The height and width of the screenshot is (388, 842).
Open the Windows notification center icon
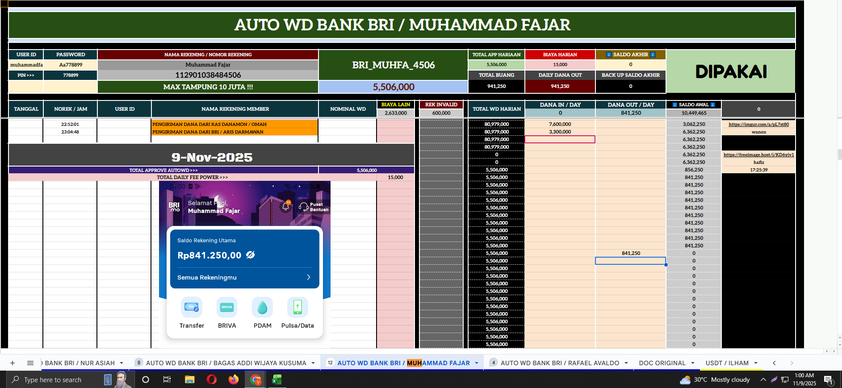coord(829,380)
